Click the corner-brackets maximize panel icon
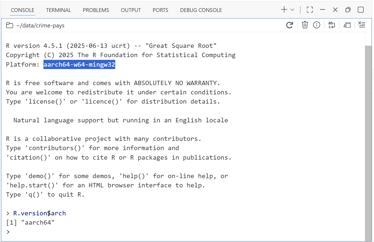374x242 pixels. tap(310, 10)
